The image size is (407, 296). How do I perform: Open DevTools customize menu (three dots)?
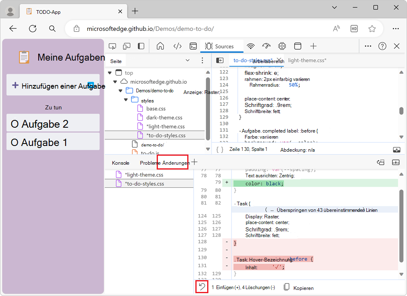[x=368, y=46]
